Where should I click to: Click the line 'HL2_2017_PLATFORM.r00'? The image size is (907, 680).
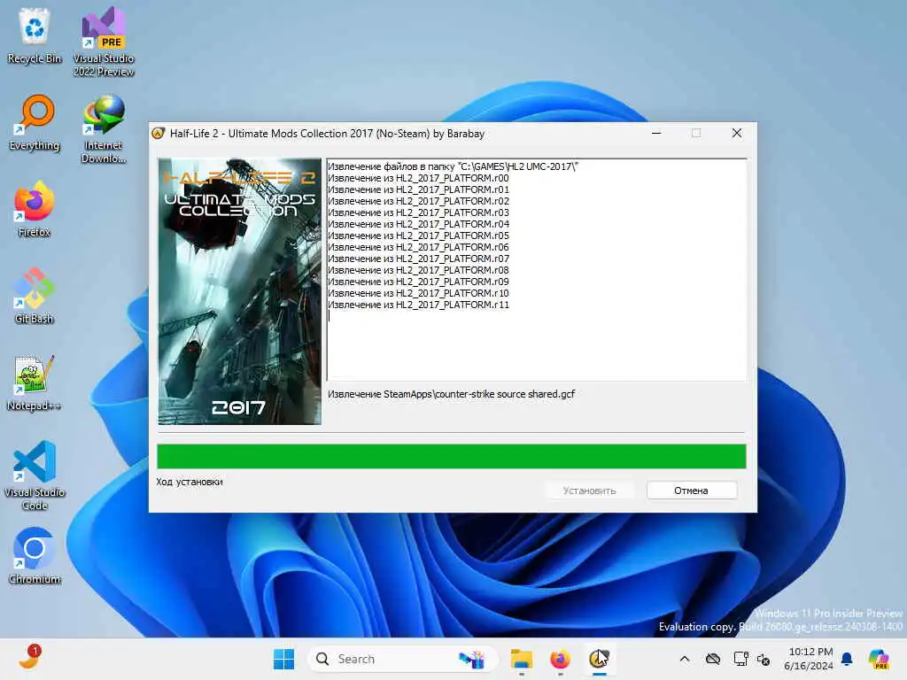tap(418, 178)
